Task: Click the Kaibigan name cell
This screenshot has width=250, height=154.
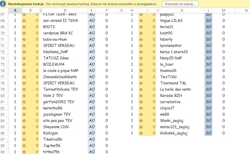Action: coord(64,133)
